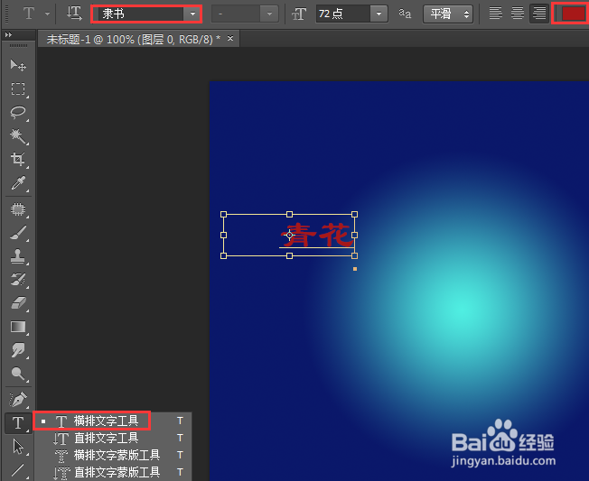
Task: Open the red text color swatch
Action: coord(573,14)
